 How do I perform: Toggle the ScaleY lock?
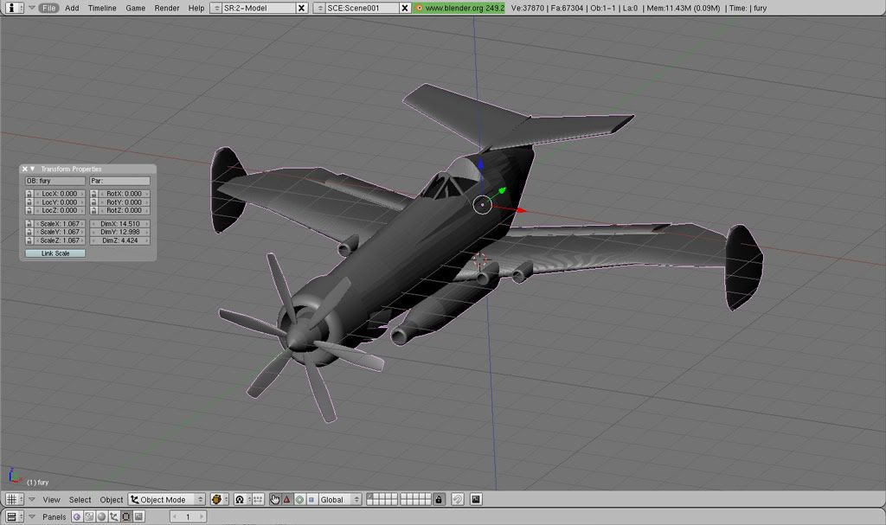29,233
